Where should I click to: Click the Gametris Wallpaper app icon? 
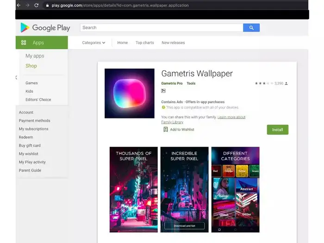(x=130, y=93)
